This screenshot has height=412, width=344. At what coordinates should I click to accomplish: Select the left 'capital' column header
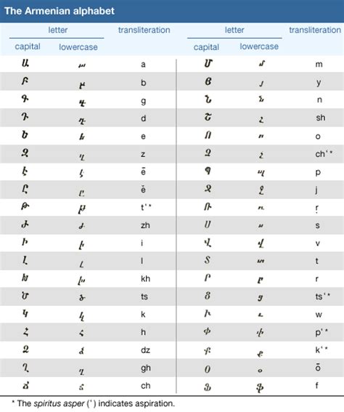[x=28, y=47]
